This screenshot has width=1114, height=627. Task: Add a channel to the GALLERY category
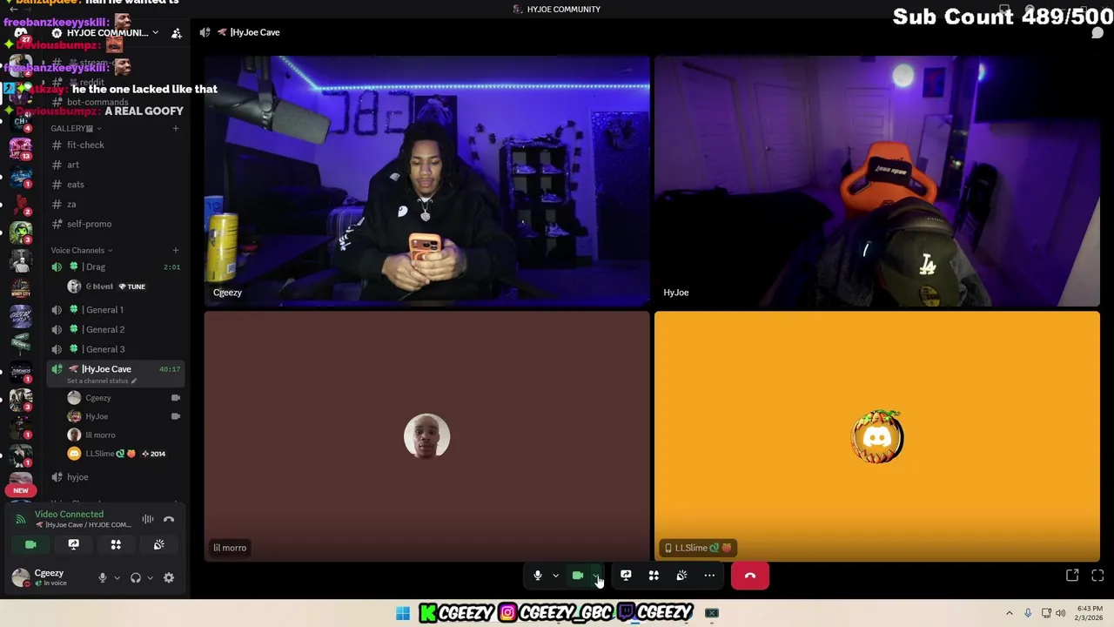point(175,129)
